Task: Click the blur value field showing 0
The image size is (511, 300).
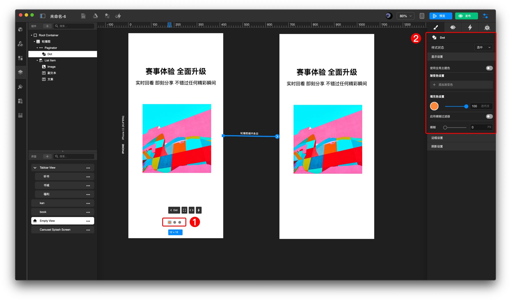Action: pos(481,127)
